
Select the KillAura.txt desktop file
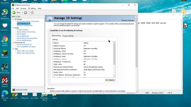pos(25,96)
